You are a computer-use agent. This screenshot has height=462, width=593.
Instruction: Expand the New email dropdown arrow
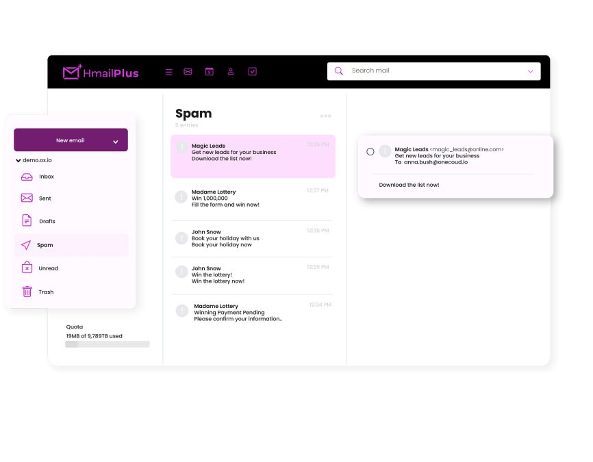(116, 142)
